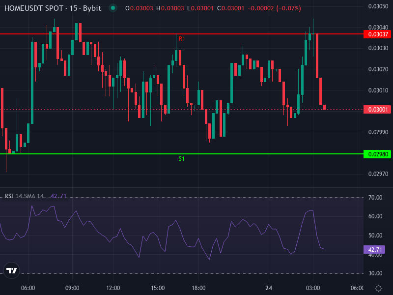Toggle the green 0.02980 support price flag
Viewport: 393px width, 295px height.
(376, 153)
